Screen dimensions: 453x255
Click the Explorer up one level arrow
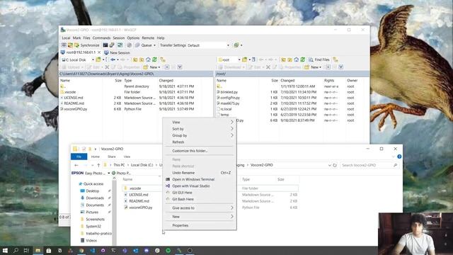point(98,165)
